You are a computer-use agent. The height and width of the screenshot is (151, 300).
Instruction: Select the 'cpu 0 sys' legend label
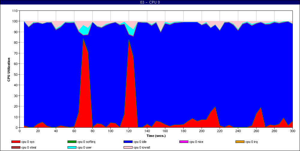click(28, 142)
